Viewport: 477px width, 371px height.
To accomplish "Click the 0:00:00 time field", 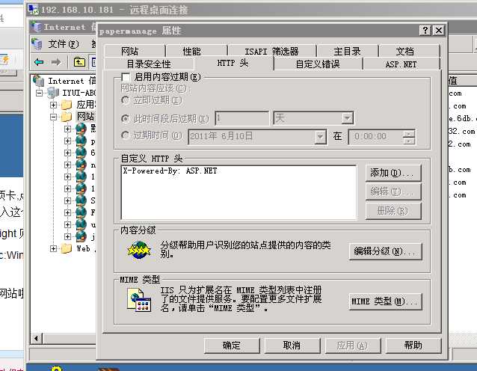I will click(376, 137).
